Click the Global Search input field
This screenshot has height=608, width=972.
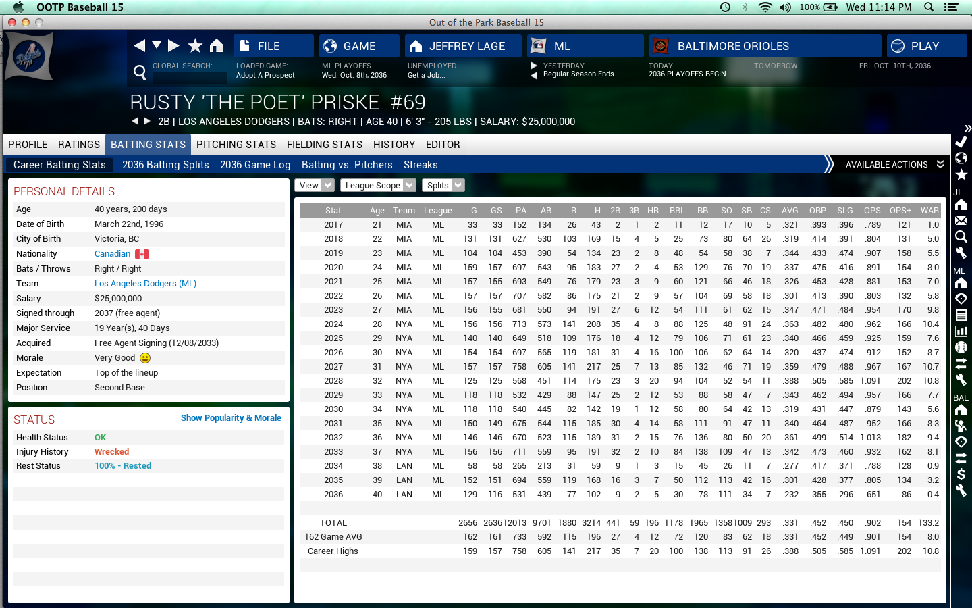tap(189, 77)
